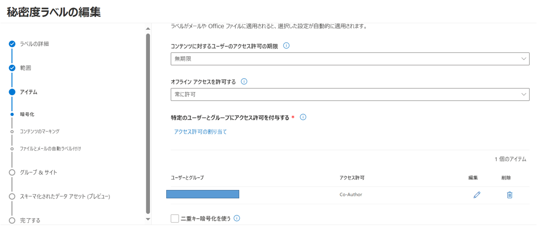Select the グループ & サイト step circle
The height and width of the screenshot is (232, 538).
tap(12, 173)
